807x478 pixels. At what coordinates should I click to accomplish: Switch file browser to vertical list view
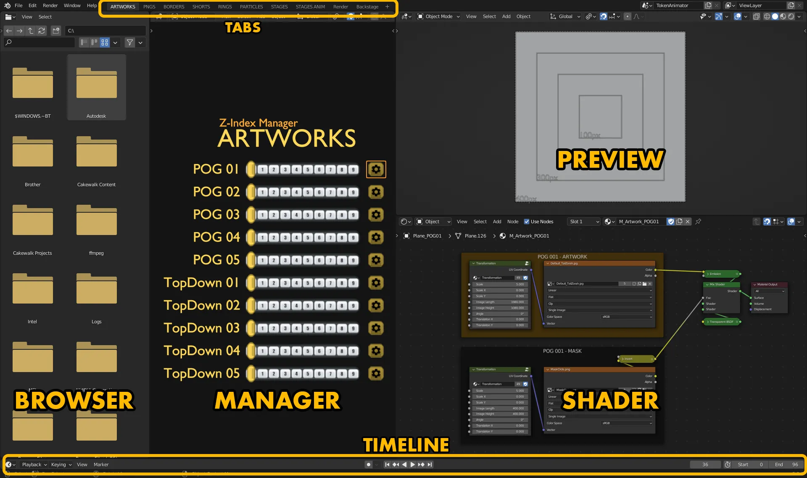tap(84, 42)
